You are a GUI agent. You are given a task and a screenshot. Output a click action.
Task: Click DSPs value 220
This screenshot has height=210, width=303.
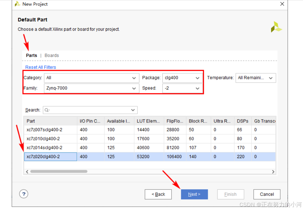tap(241, 157)
